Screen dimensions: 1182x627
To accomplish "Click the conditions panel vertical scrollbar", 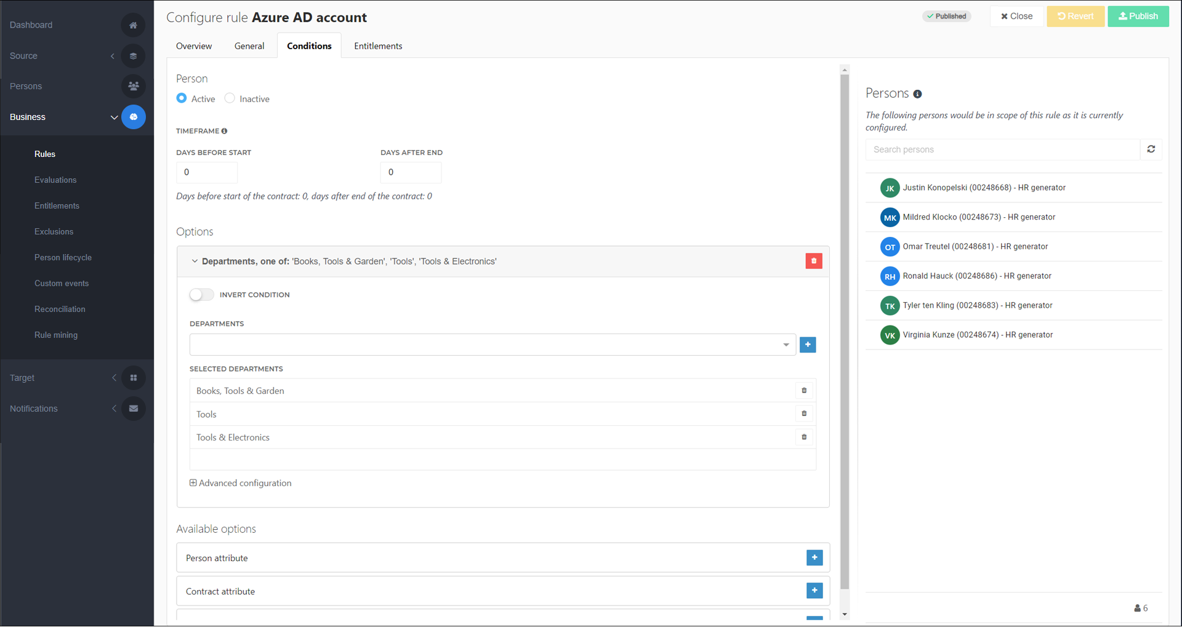I will pyautogui.click(x=845, y=332).
